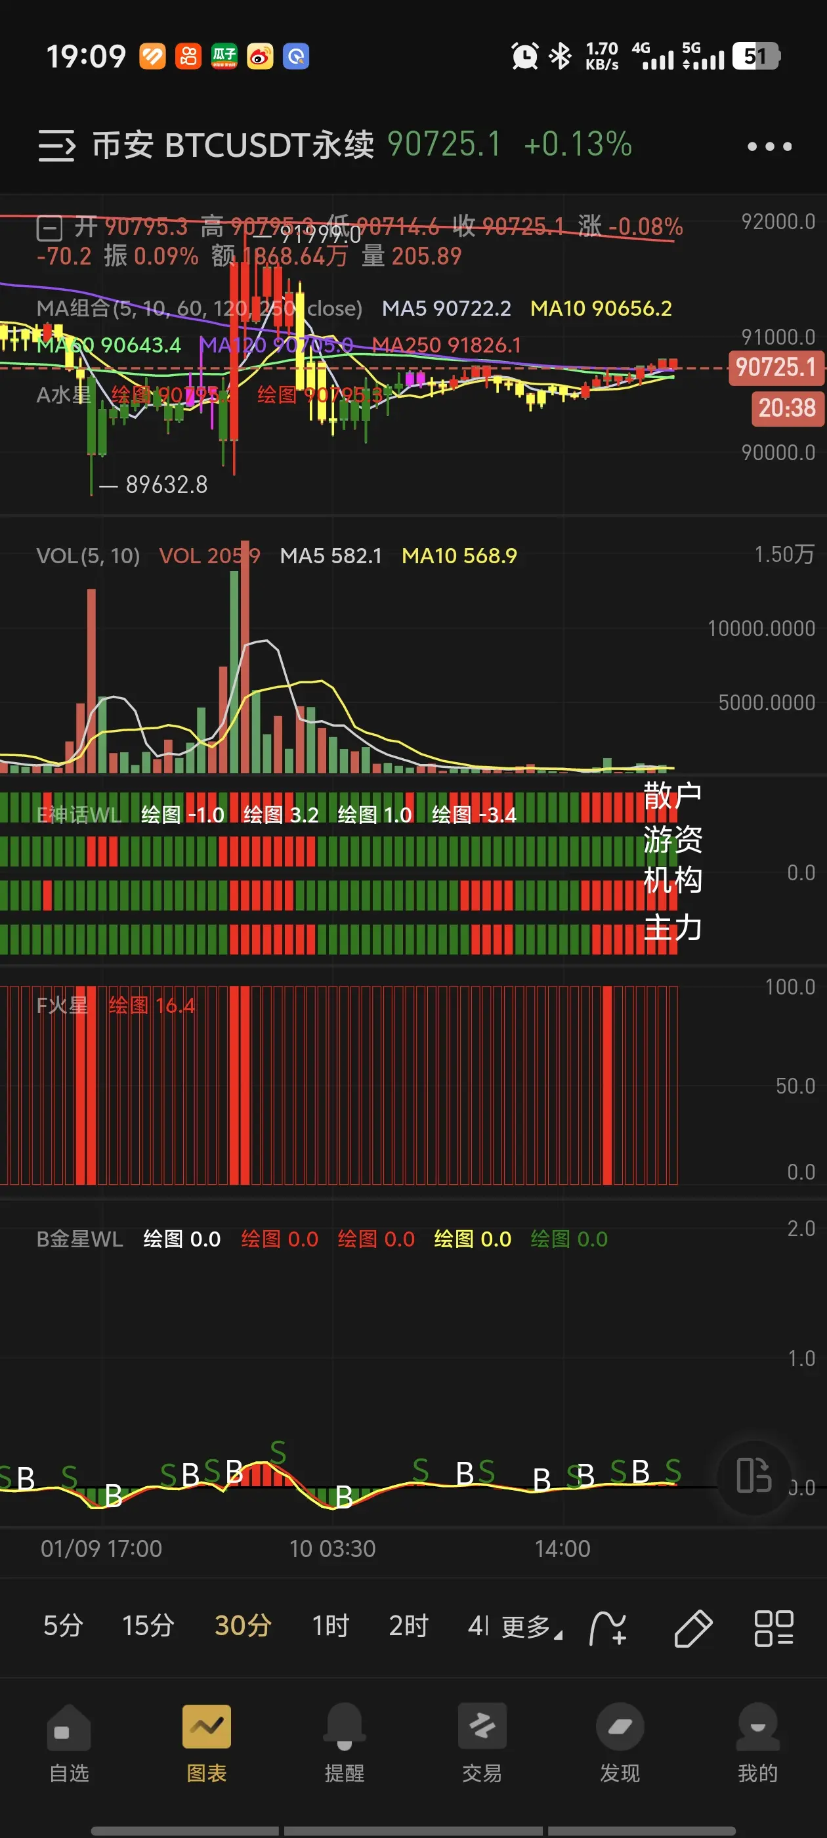Collapse the OHLC info minus box
The height and width of the screenshot is (1838, 827).
pos(49,229)
